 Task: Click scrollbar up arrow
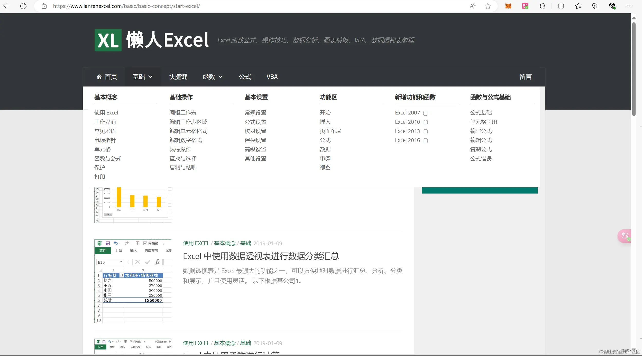pos(634,18)
